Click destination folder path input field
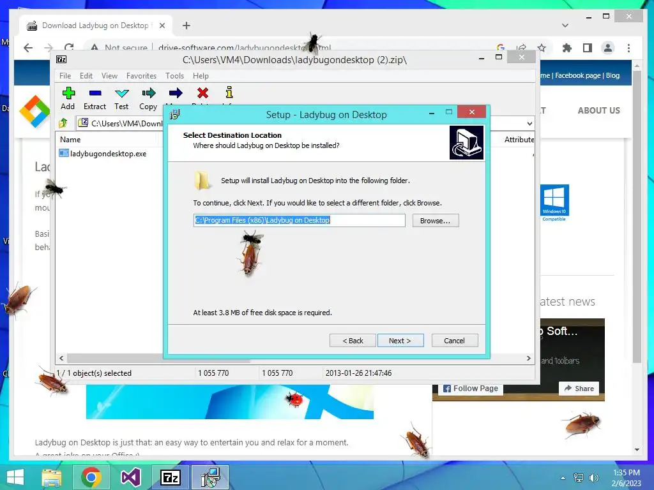 point(299,220)
